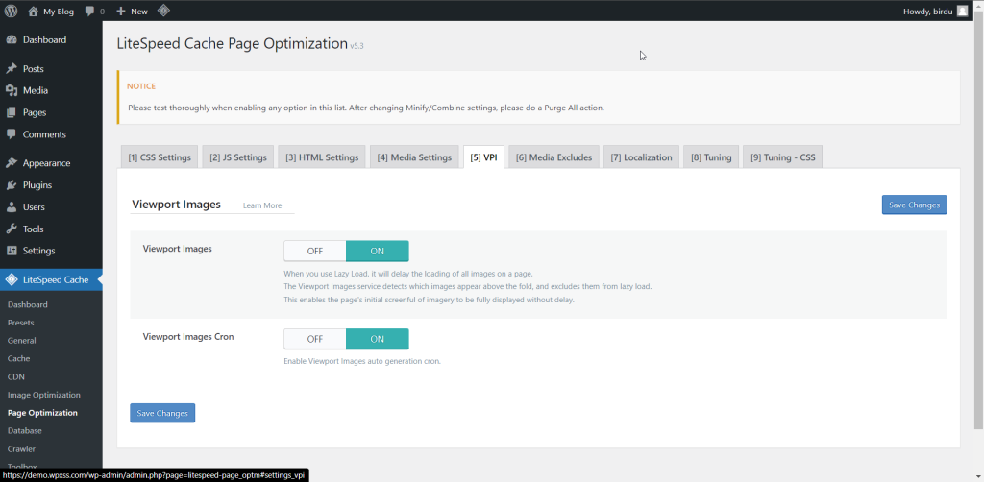Screen dimensions: 984x482
Task: Open the LiteSpeed diamond icon in admin bar
Action: pyautogui.click(x=163, y=11)
